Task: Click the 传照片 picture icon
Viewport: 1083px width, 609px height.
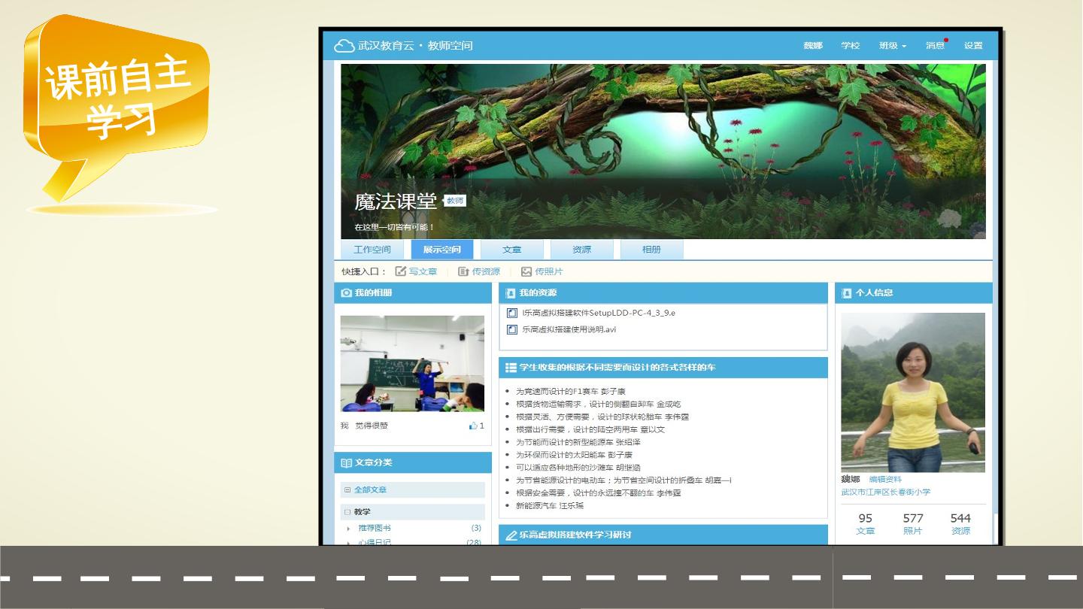Action: [526, 271]
